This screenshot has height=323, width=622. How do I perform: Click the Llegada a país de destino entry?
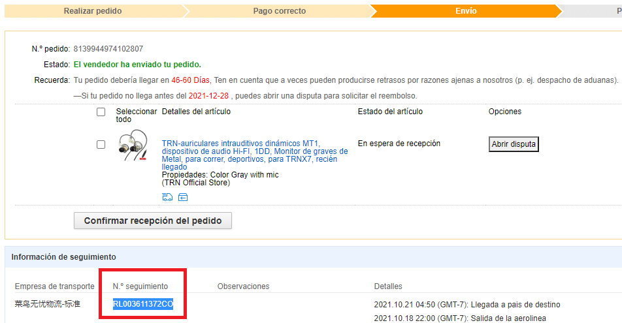(x=466, y=305)
